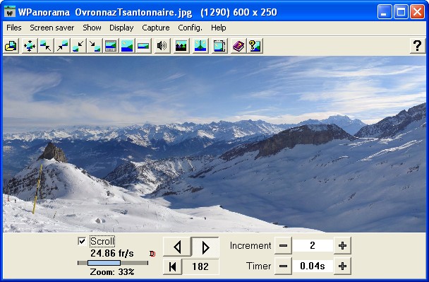
Task: Click the small wide landscape toolbar icon
Action: tap(143, 46)
